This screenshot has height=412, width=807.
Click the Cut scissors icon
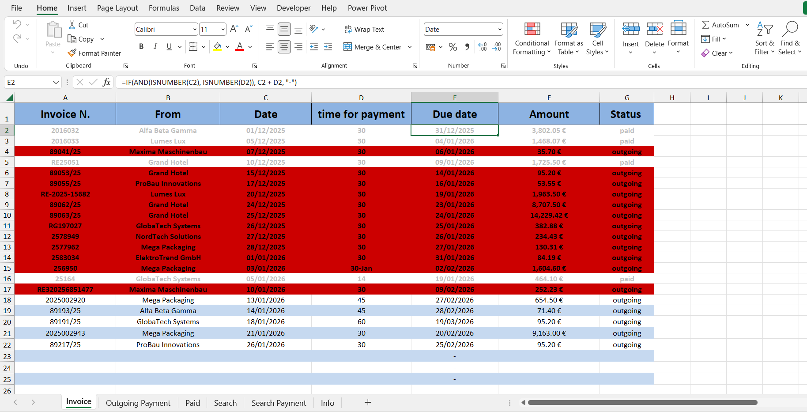pos(72,25)
